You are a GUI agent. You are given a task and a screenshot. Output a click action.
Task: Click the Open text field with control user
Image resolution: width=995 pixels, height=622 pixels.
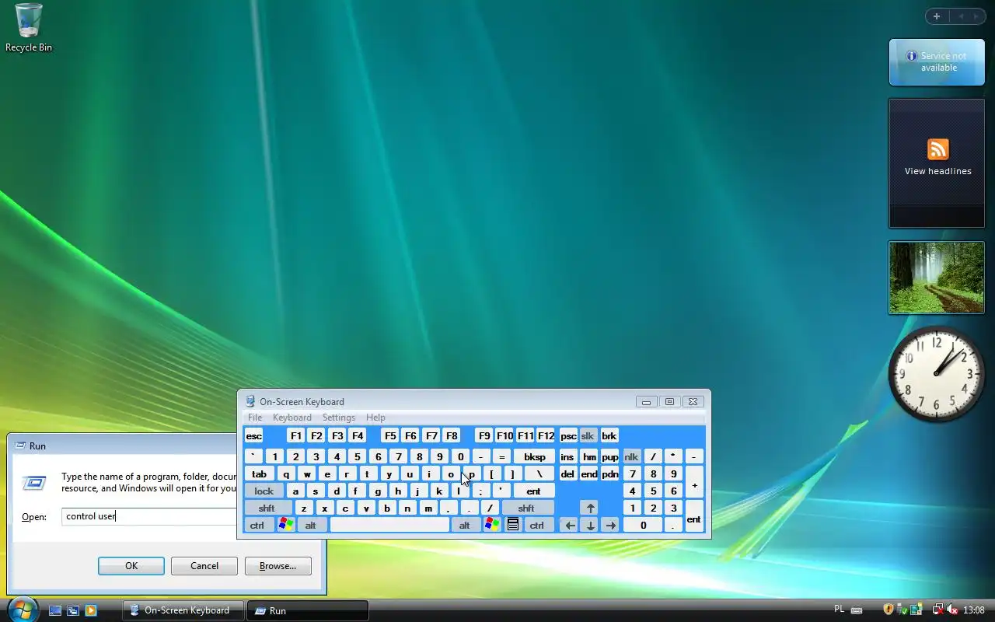coord(149,516)
